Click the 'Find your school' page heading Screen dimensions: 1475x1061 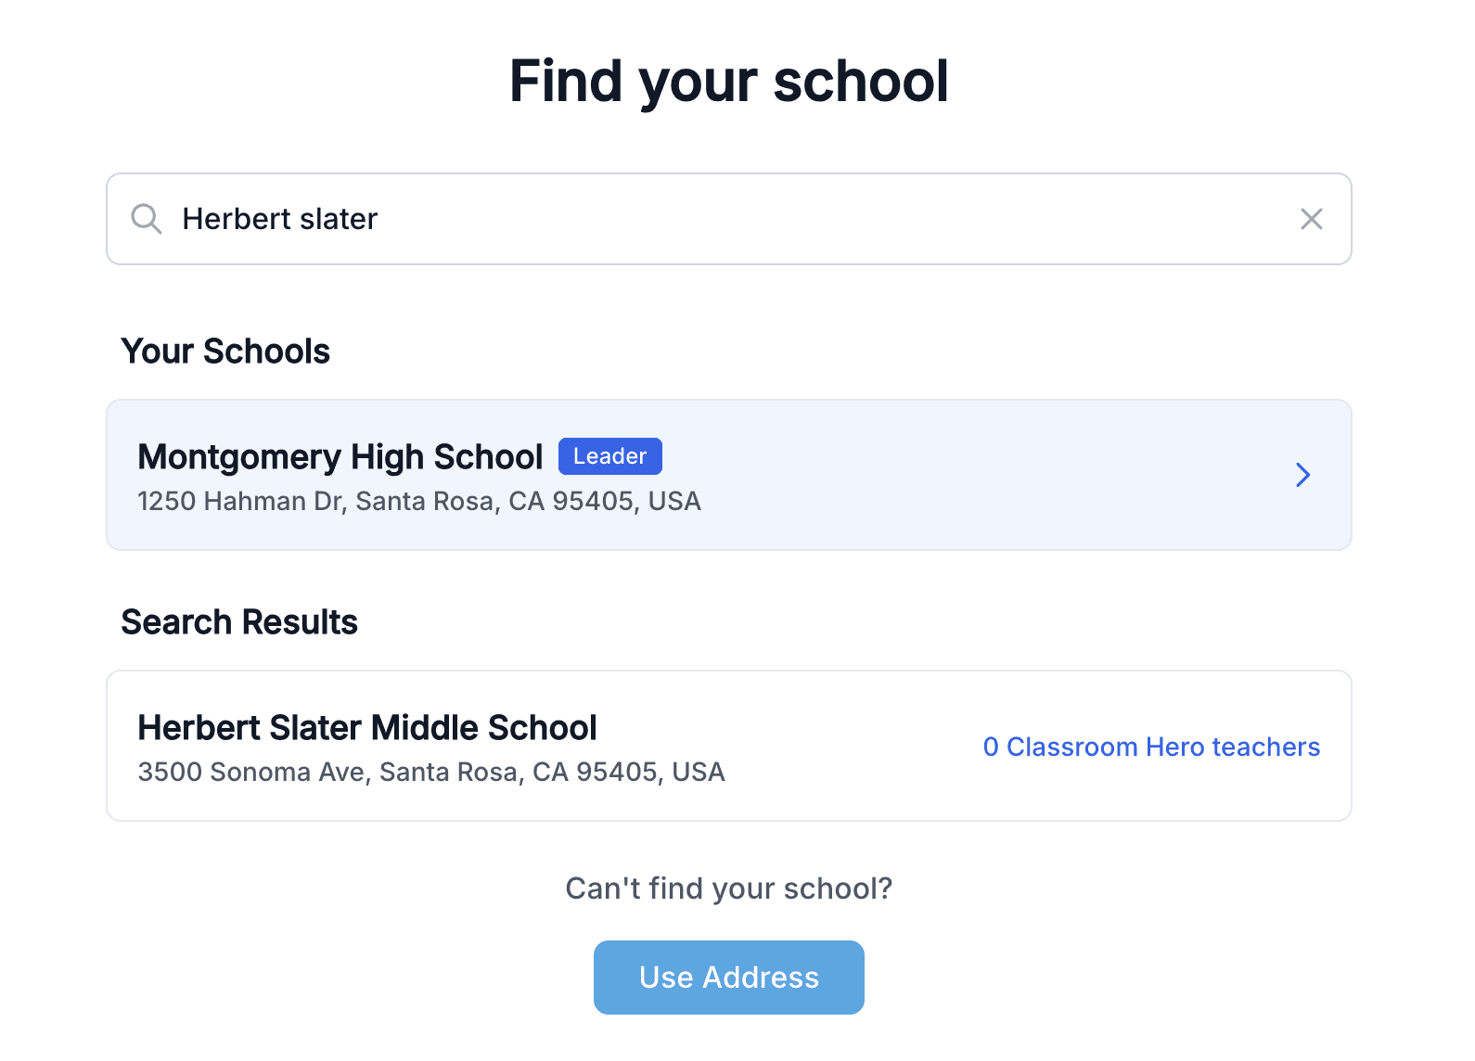click(729, 82)
